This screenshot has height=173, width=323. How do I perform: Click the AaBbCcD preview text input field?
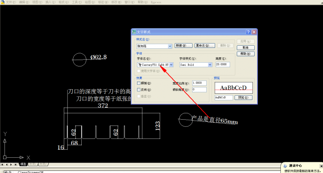[x=224, y=98]
